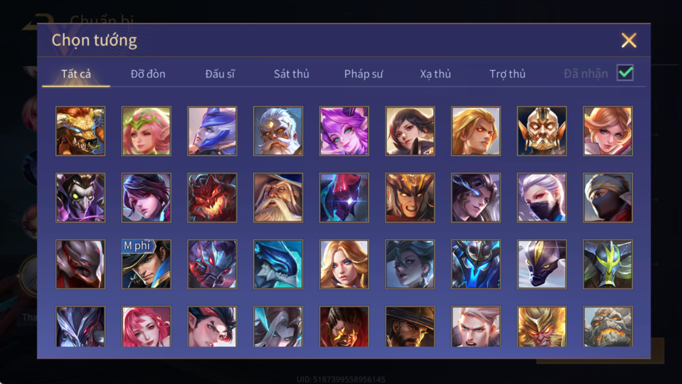The height and width of the screenshot is (384, 682).
Task: Select the purple-haired girl hero portrait
Action: point(344,131)
